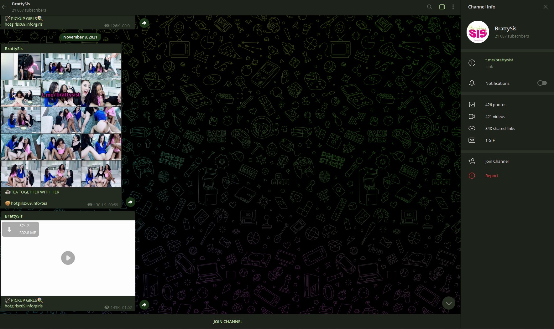Jump to latest with the down chevron button

[448, 303]
